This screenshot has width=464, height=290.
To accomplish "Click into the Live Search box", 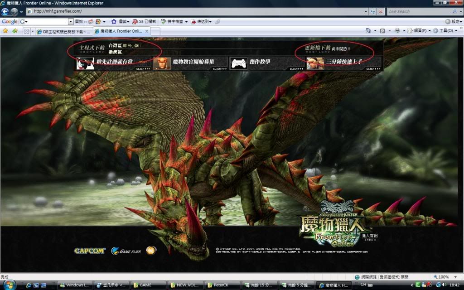I will [x=419, y=11].
